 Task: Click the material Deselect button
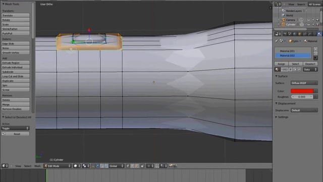(x=310, y=64)
